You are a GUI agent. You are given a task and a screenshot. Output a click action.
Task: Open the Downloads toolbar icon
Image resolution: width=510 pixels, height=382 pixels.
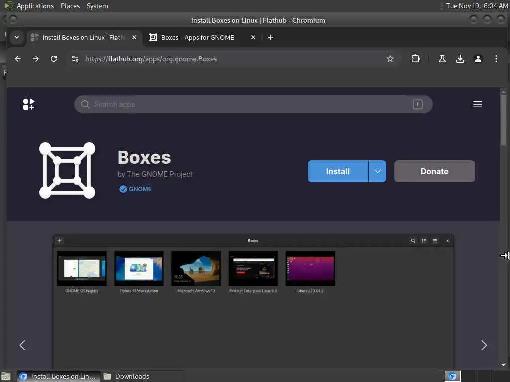click(x=460, y=59)
